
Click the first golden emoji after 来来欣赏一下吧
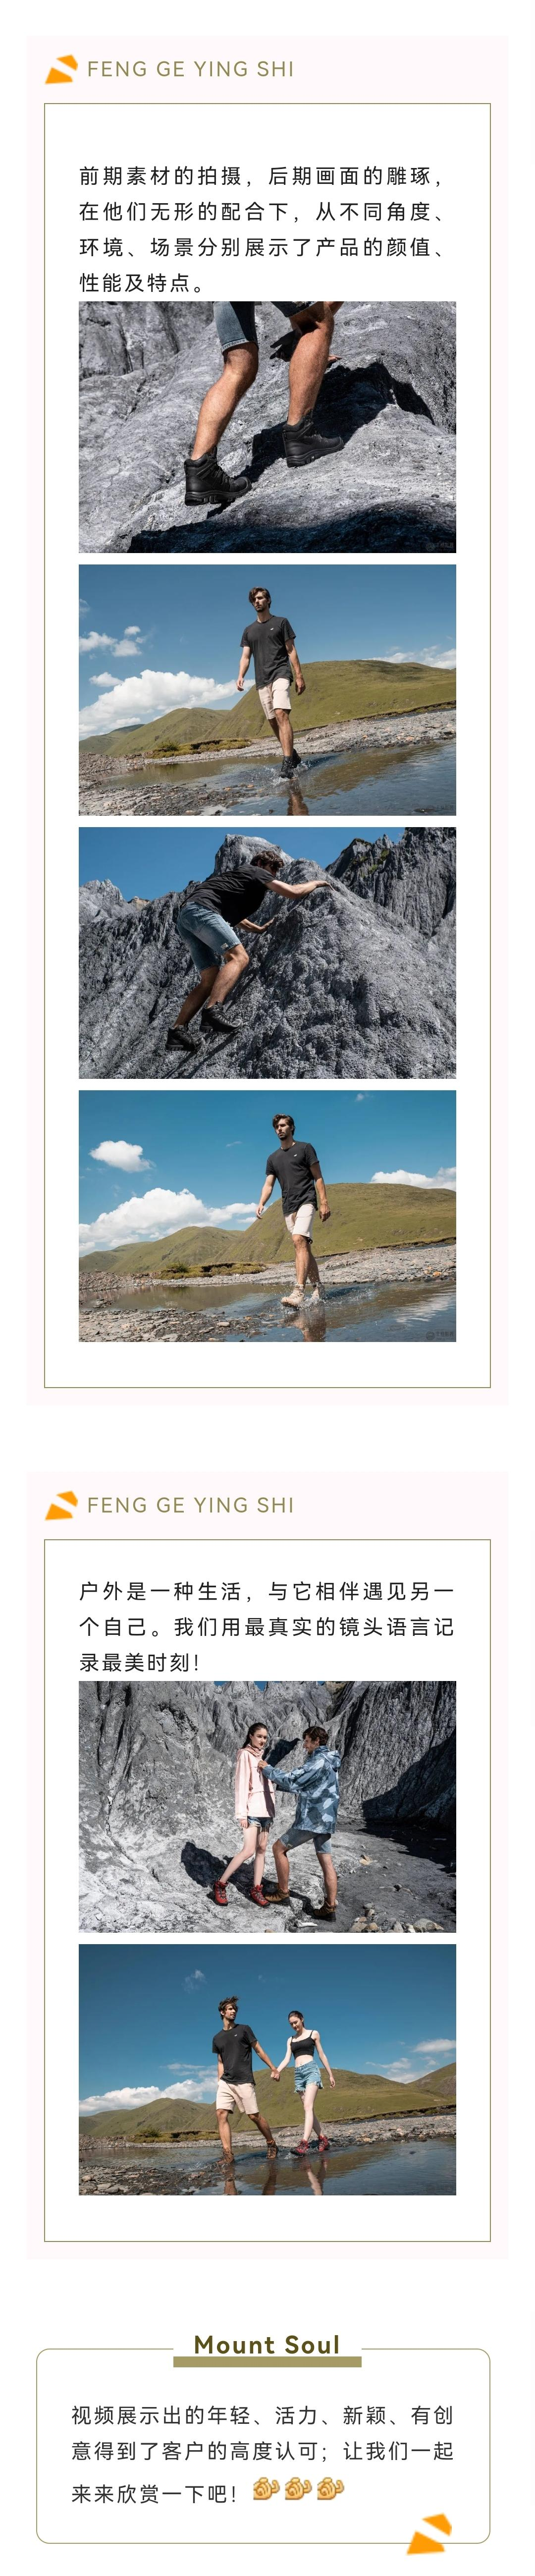[265, 2487]
